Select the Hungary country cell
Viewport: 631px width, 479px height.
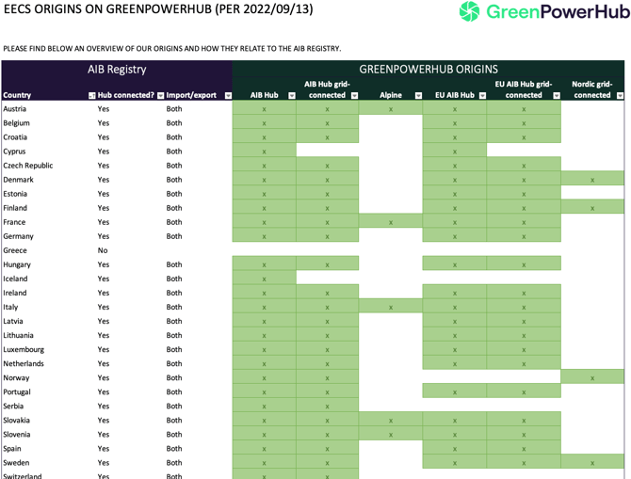pos(17,264)
